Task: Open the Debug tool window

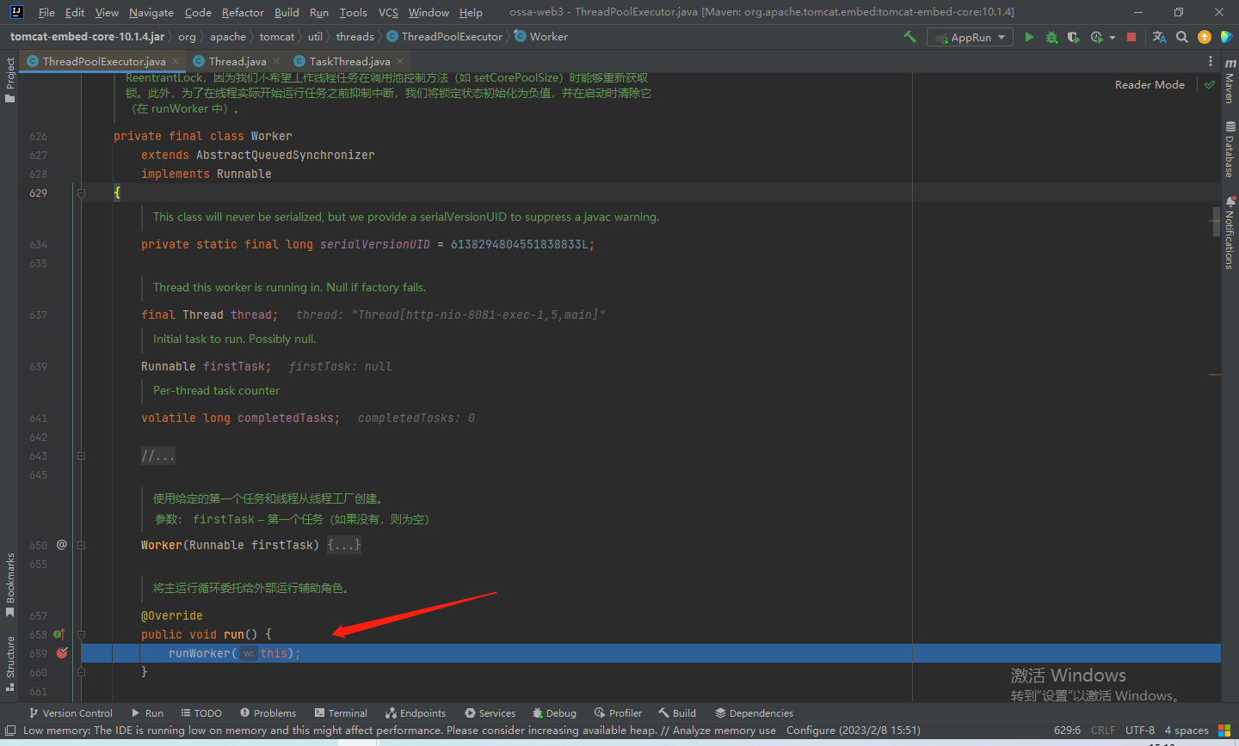Action: [554, 713]
